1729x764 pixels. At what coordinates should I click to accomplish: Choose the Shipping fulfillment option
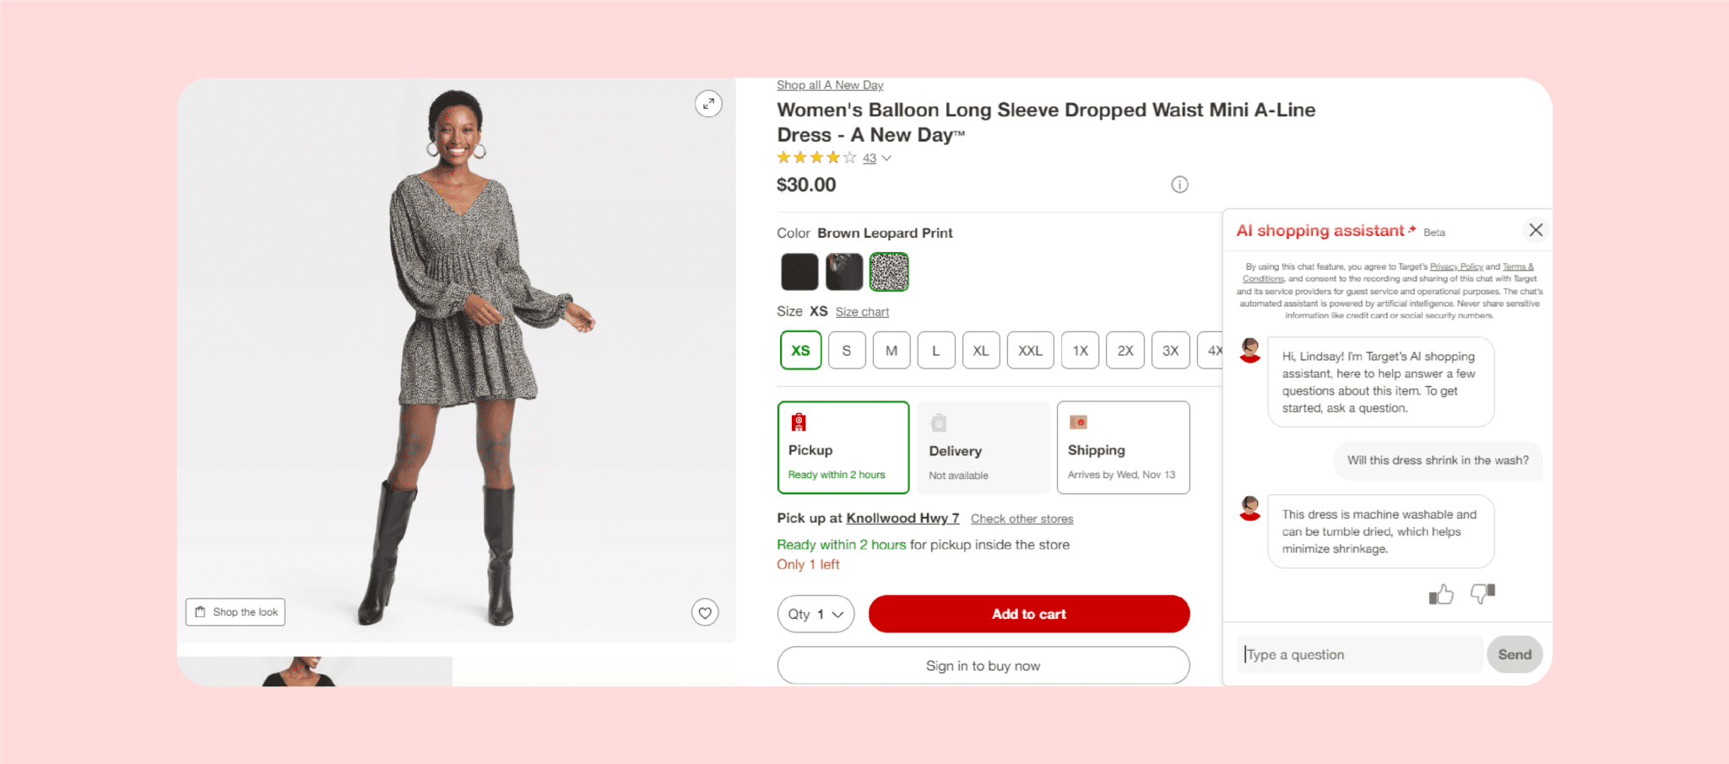point(1123,448)
